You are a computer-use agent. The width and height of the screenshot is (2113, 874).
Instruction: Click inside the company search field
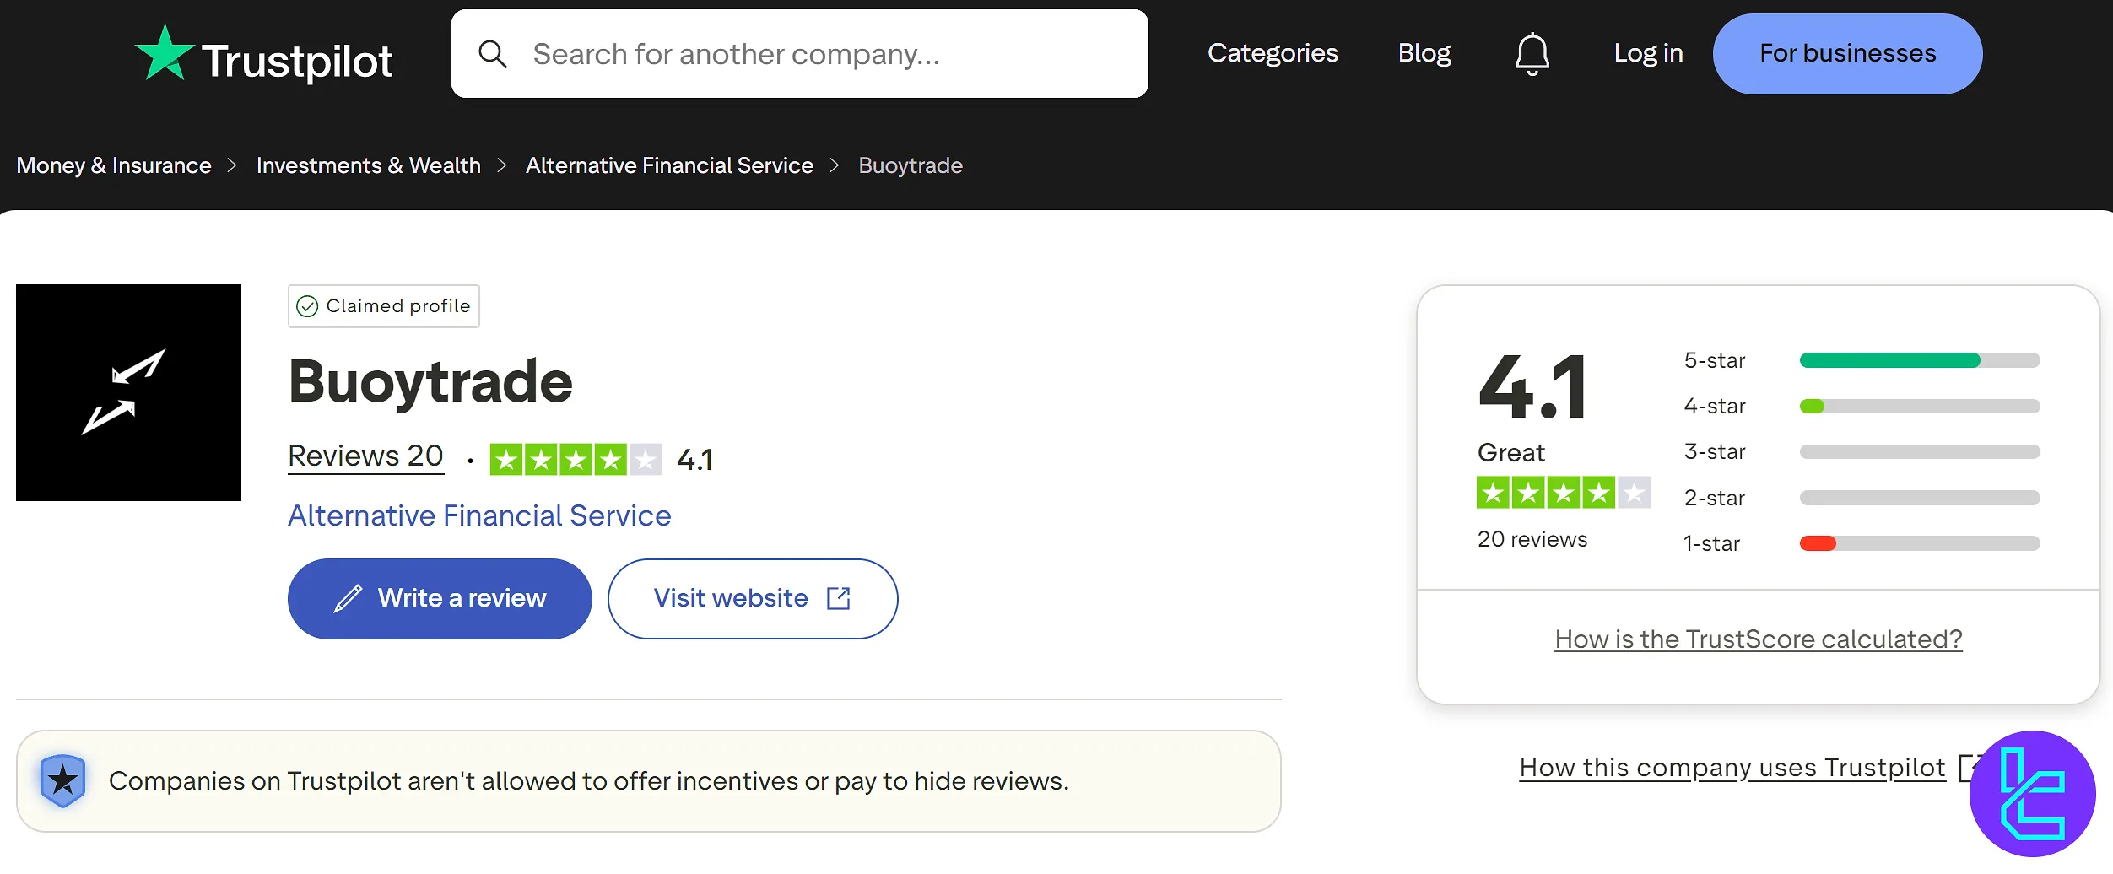coord(800,53)
